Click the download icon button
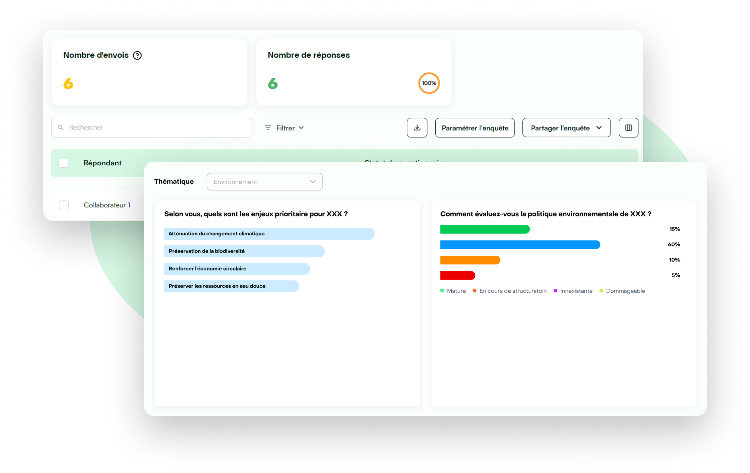This screenshot has width=750, height=473. click(417, 128)
